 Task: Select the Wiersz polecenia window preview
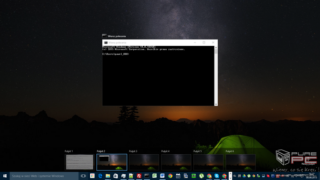[160, 73]
